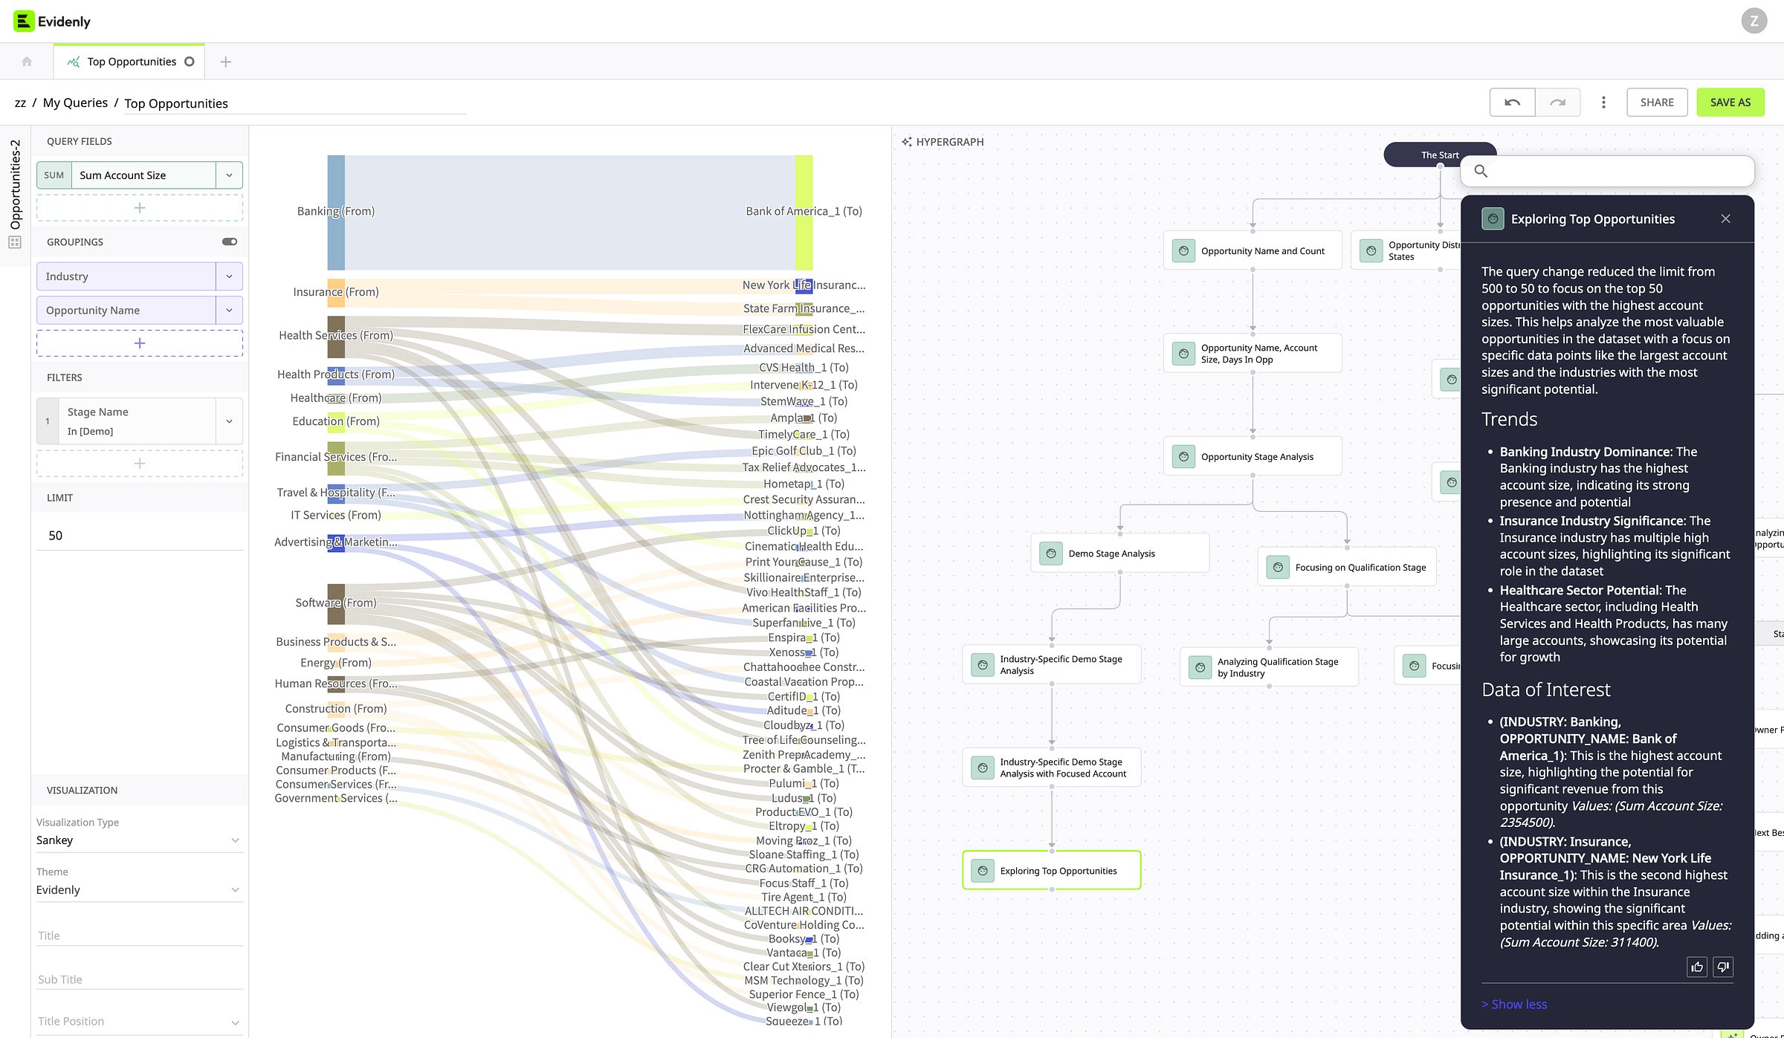Image resolution: width=1784 pixels, height=1038 pixels.
Task: Click the Analyzing Qualification Stage by Industry icon
Action: click(1200, 667)
